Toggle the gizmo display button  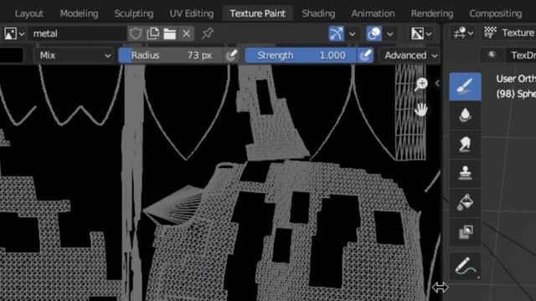pos(336,33)
